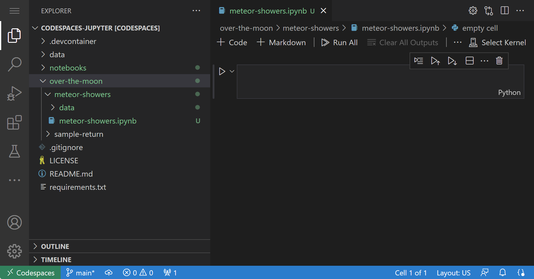The width and height of the screenshot is (534, 279).
Task: Click the source control diff icon in editor title
Action: (489, 11)
